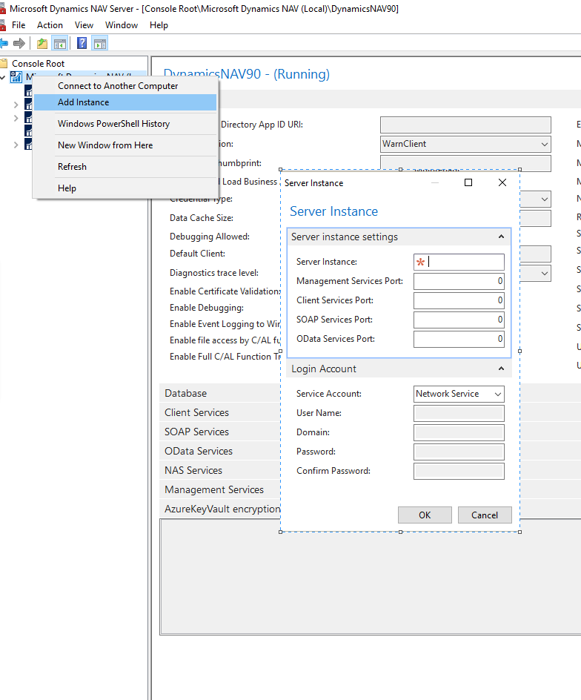
Task: Open the Help menu in menu bar
Action: (x=159, y=25)
